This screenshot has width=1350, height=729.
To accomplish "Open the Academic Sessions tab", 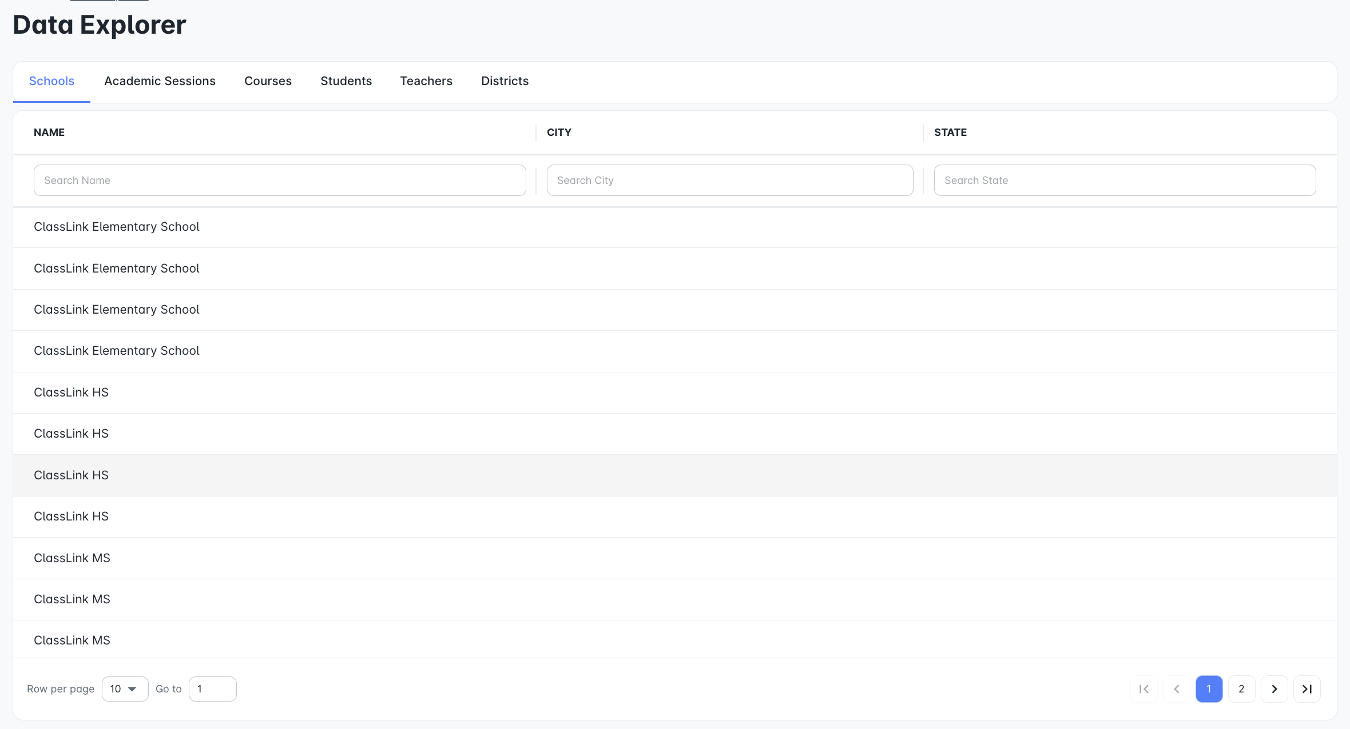I will pos(160,81).
